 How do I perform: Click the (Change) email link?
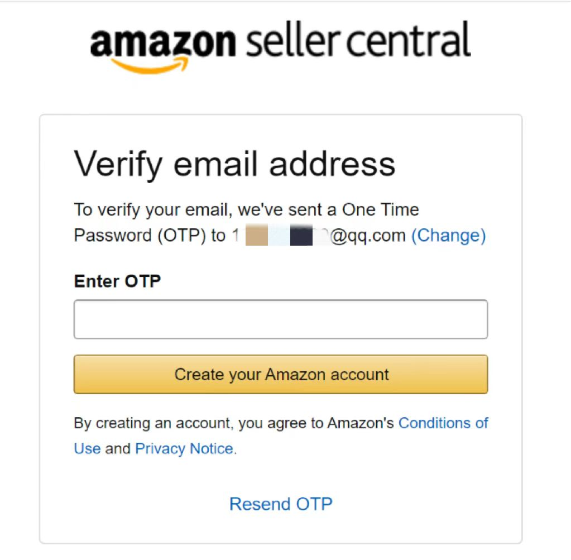point(448,236)
